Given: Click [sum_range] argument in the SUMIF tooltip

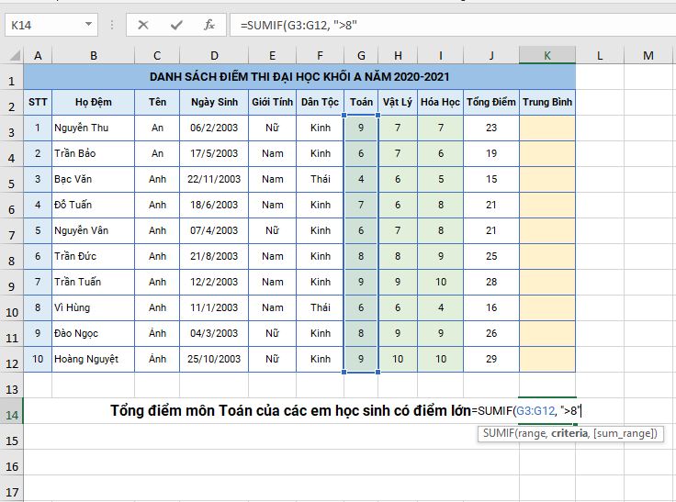Looking at the screenshot, I should 624,433.
